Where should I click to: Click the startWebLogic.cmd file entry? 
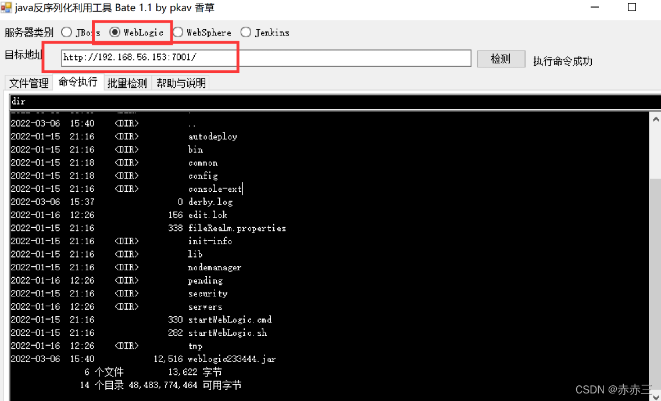[230, 319]
